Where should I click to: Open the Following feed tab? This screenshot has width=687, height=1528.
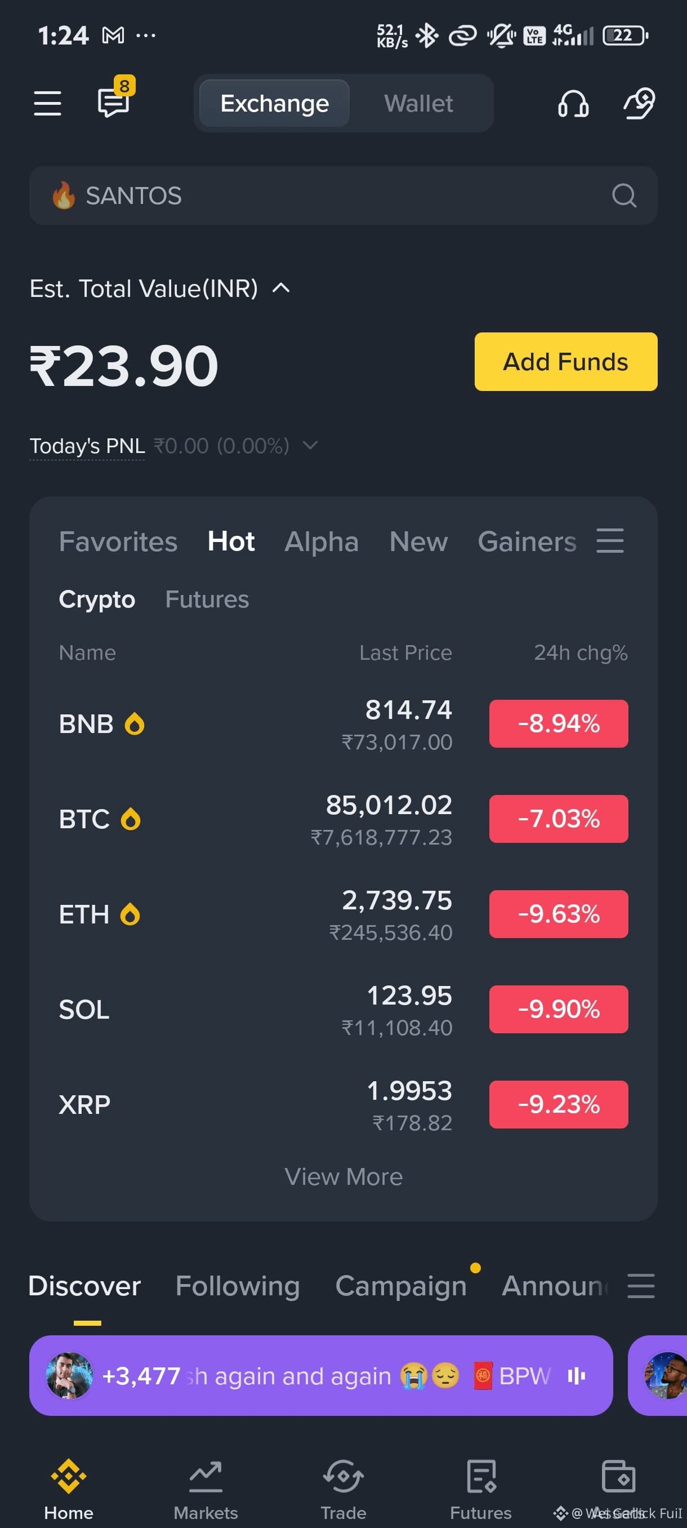pyautogui.click(x=238, y=1286)
